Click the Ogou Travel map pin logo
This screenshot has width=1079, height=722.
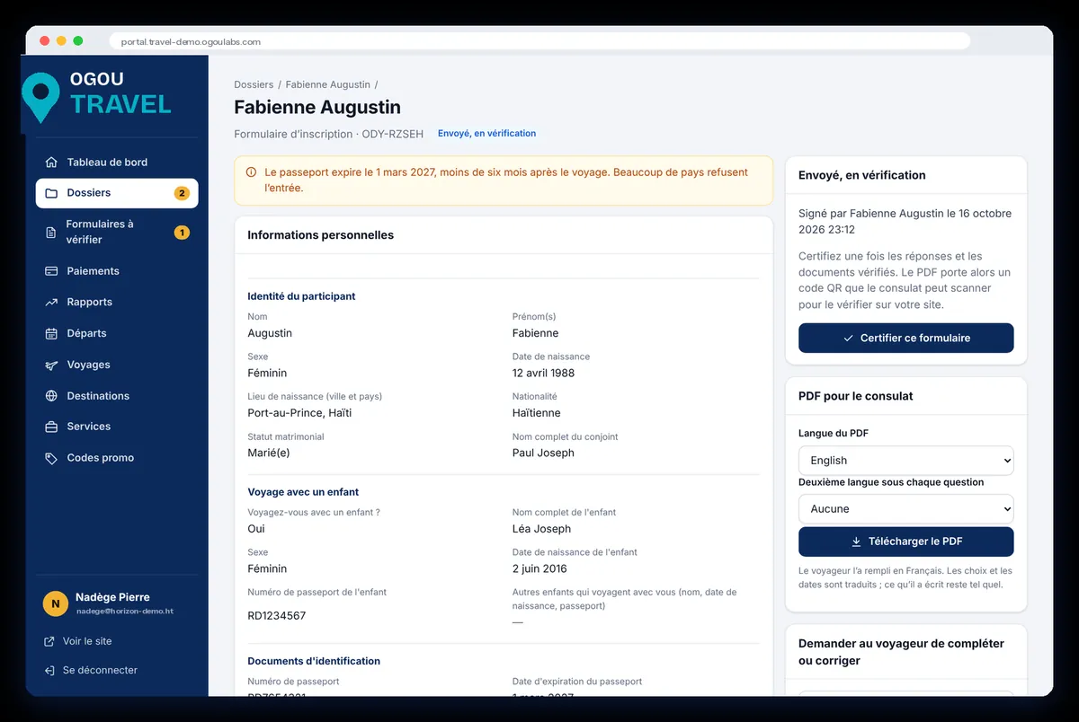pos(40,97)
